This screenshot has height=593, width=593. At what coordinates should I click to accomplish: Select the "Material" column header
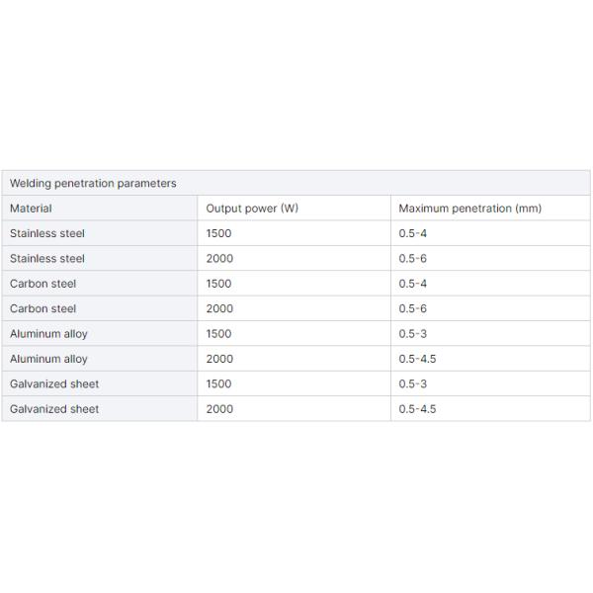(x=31, y=209)
